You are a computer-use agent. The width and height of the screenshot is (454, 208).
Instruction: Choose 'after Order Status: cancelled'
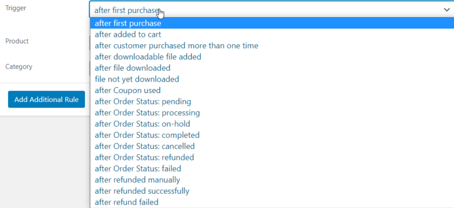click(x=272, y=146)
